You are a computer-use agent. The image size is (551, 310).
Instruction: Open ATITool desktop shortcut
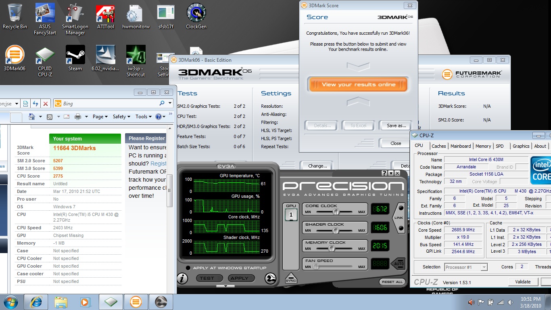pos(106,17)
